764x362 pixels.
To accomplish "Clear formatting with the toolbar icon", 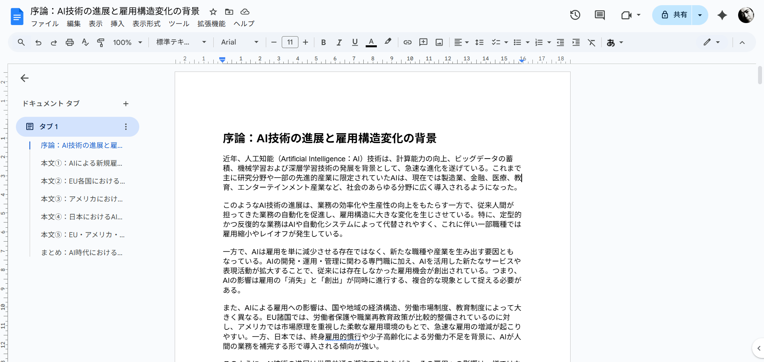I will pyautogui.click(x=592, y=42).
